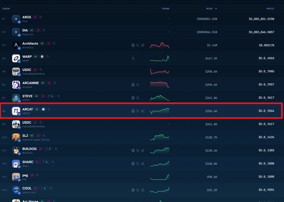The width and height of the screenshot is (284, 202).
Task: Open the SLJ portrait avatar
Action: [16, 137]
